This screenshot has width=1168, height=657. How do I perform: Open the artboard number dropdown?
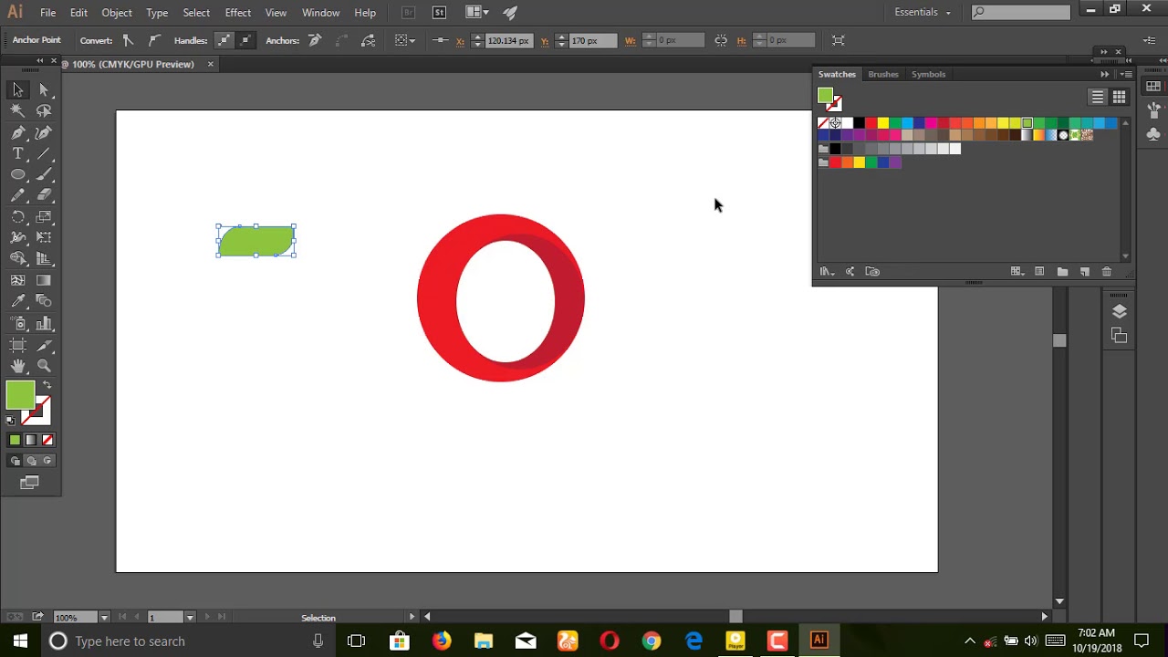(190, 618)
